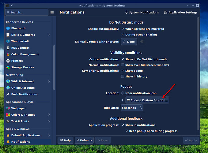Expand Disks & Cameras submenu chevron

coord(49,35)
